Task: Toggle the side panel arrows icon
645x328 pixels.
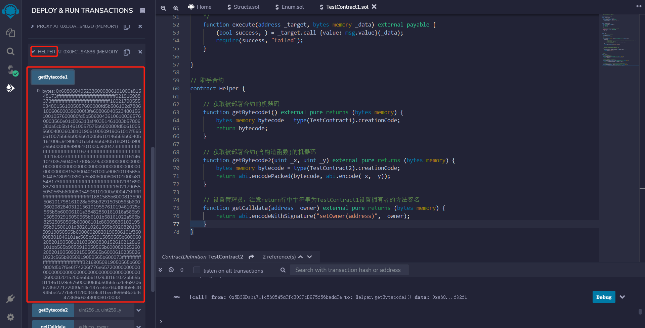Action: pos(639,6)
